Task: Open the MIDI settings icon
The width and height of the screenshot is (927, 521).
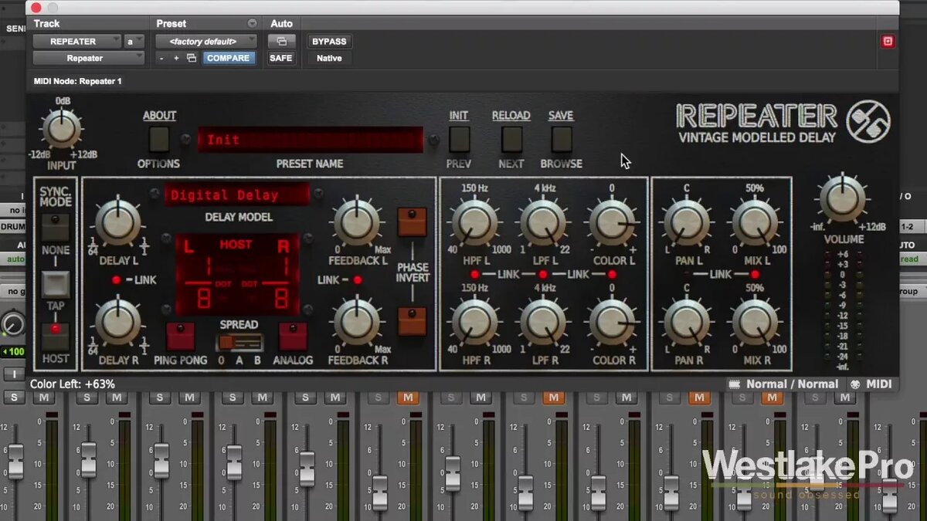Action: click(856, 384)
